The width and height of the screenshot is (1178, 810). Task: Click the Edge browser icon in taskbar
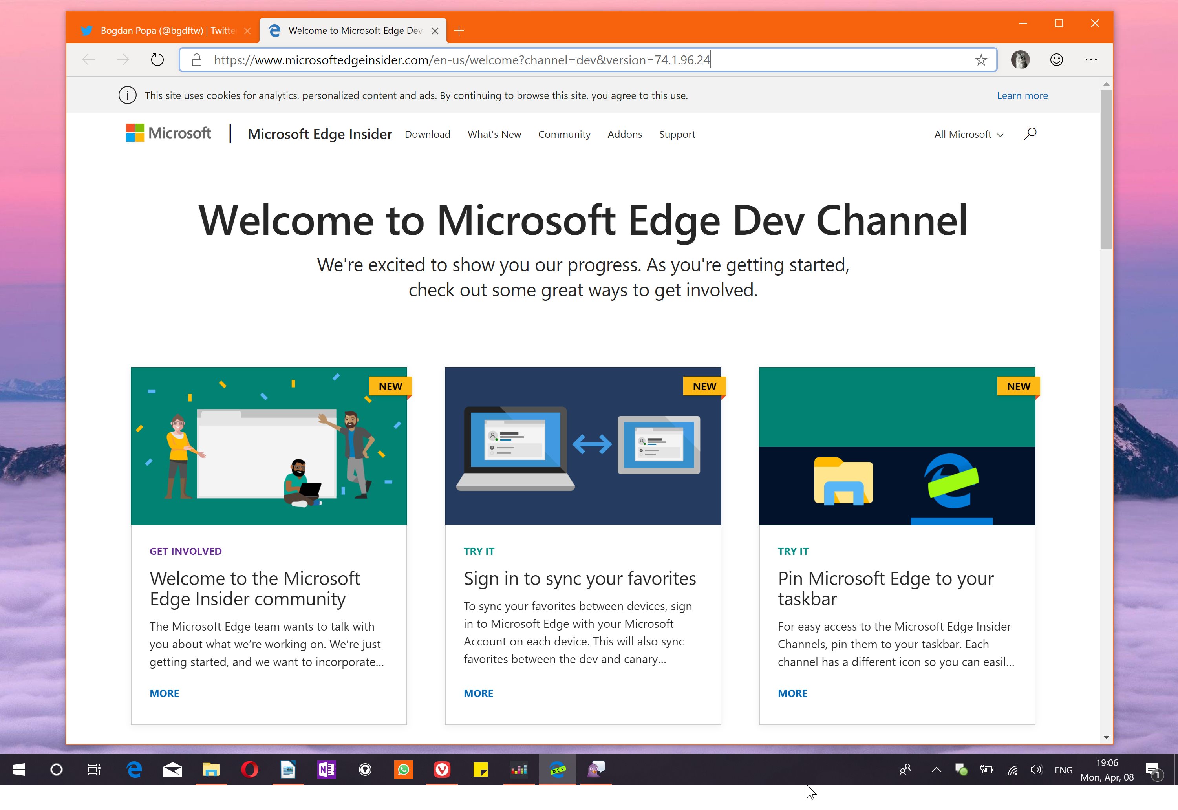[134, 769]
